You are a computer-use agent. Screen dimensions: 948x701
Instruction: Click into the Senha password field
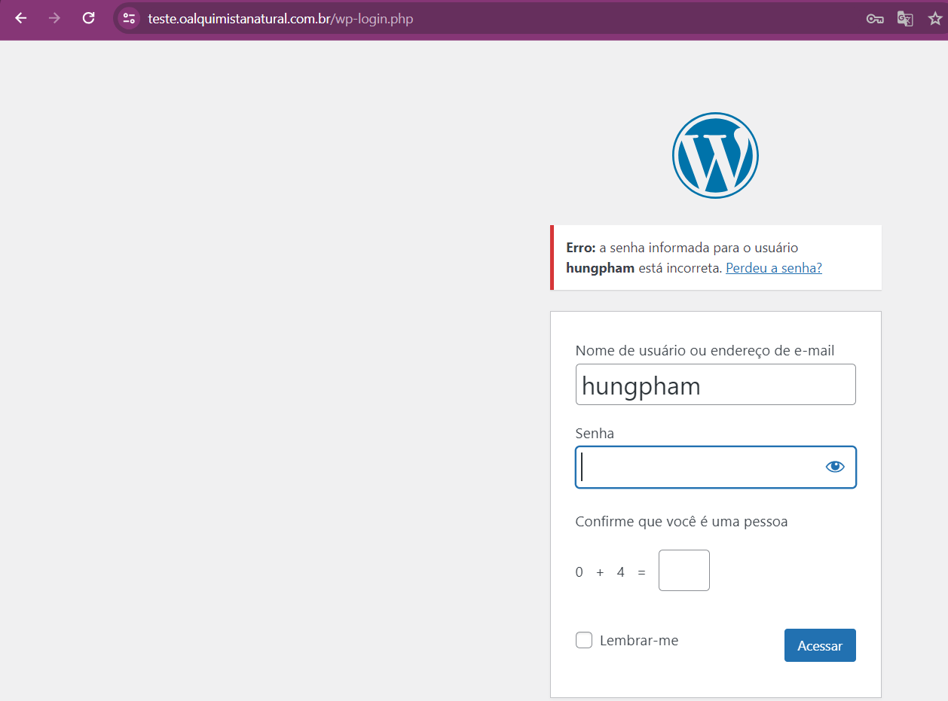716,467
